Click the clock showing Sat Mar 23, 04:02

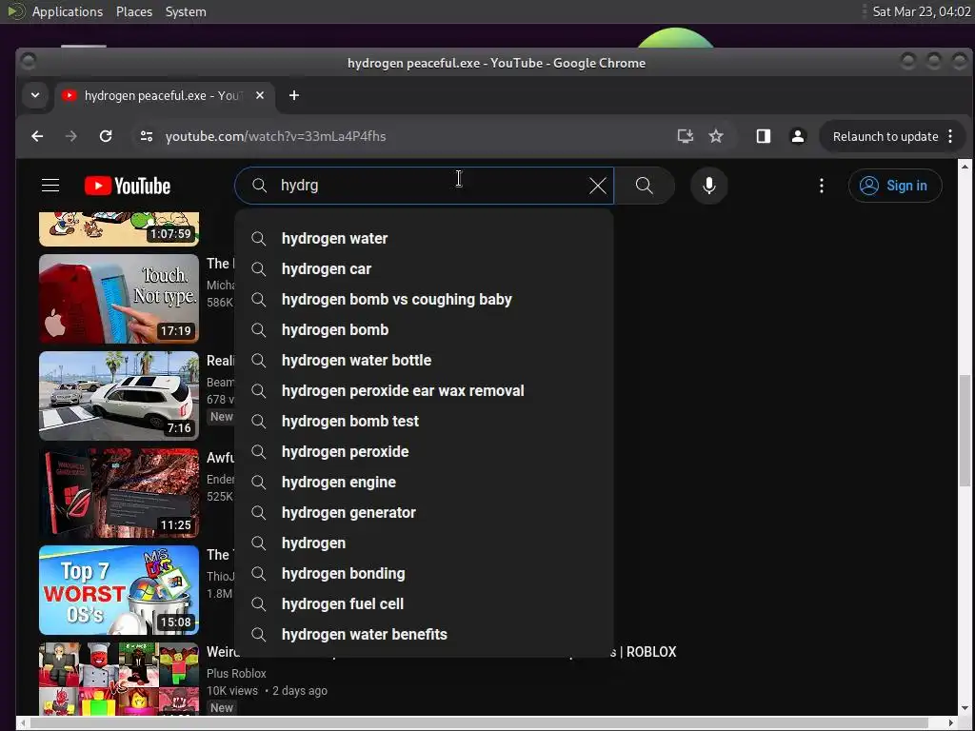[x=921, y=11]
